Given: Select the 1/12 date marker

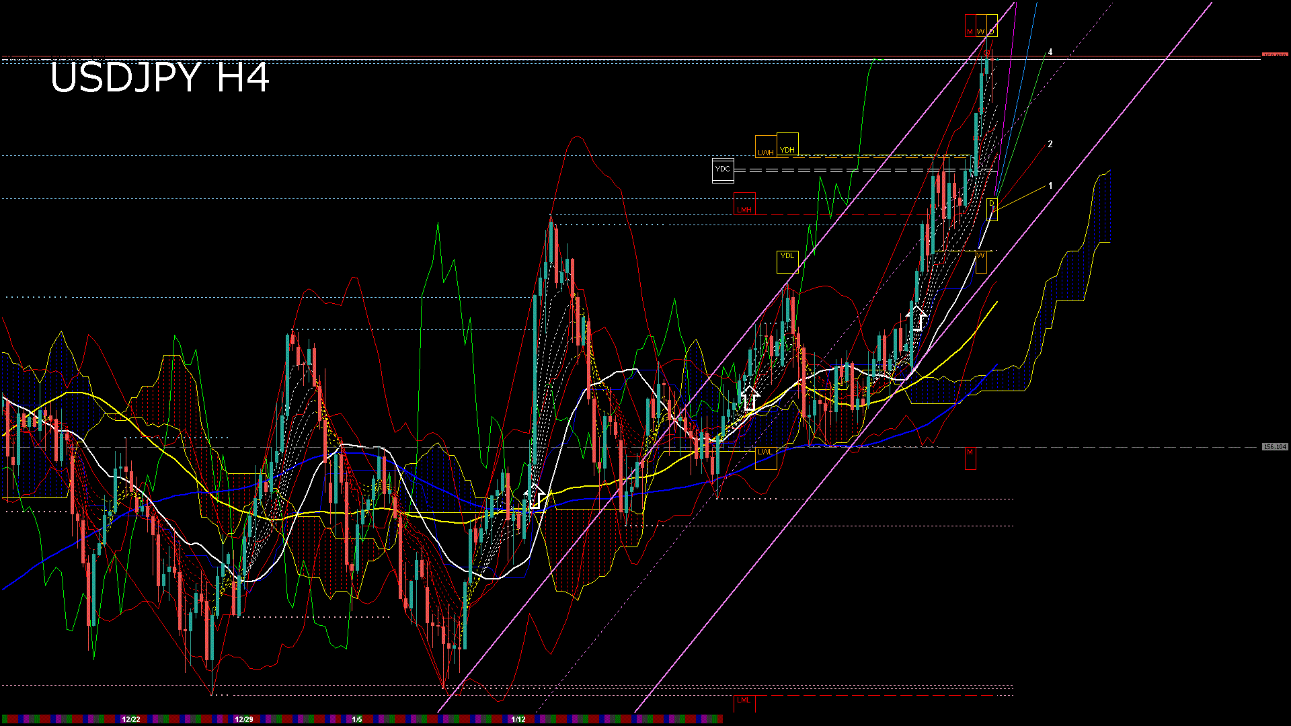Looking at the screenshot, I should pos(518,719).
